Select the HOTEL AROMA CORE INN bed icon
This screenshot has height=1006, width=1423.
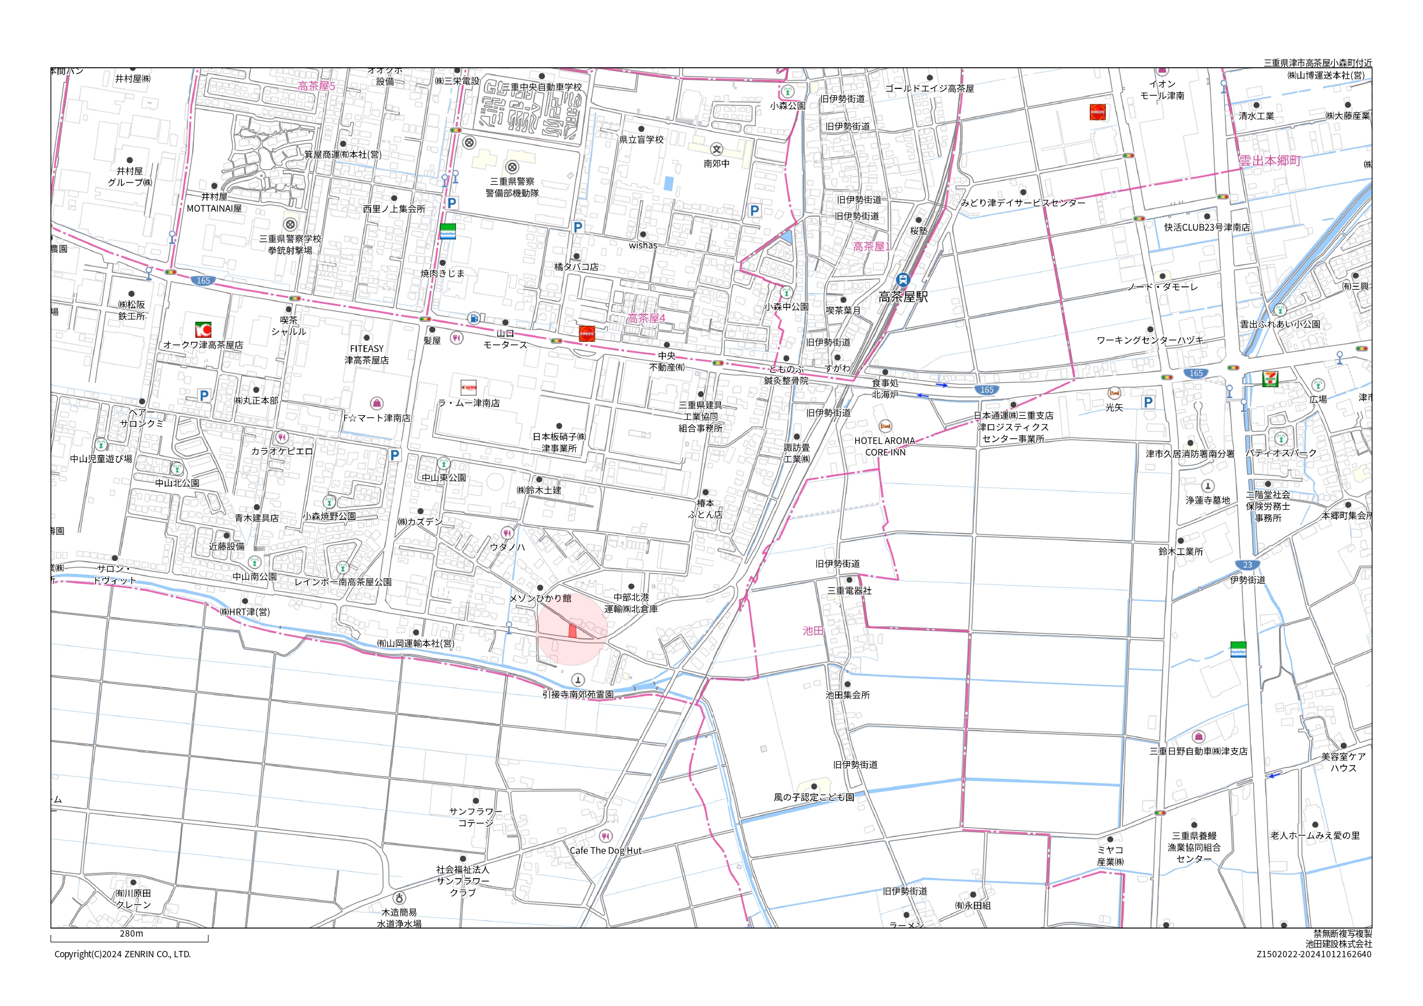(x=885, y=426)
